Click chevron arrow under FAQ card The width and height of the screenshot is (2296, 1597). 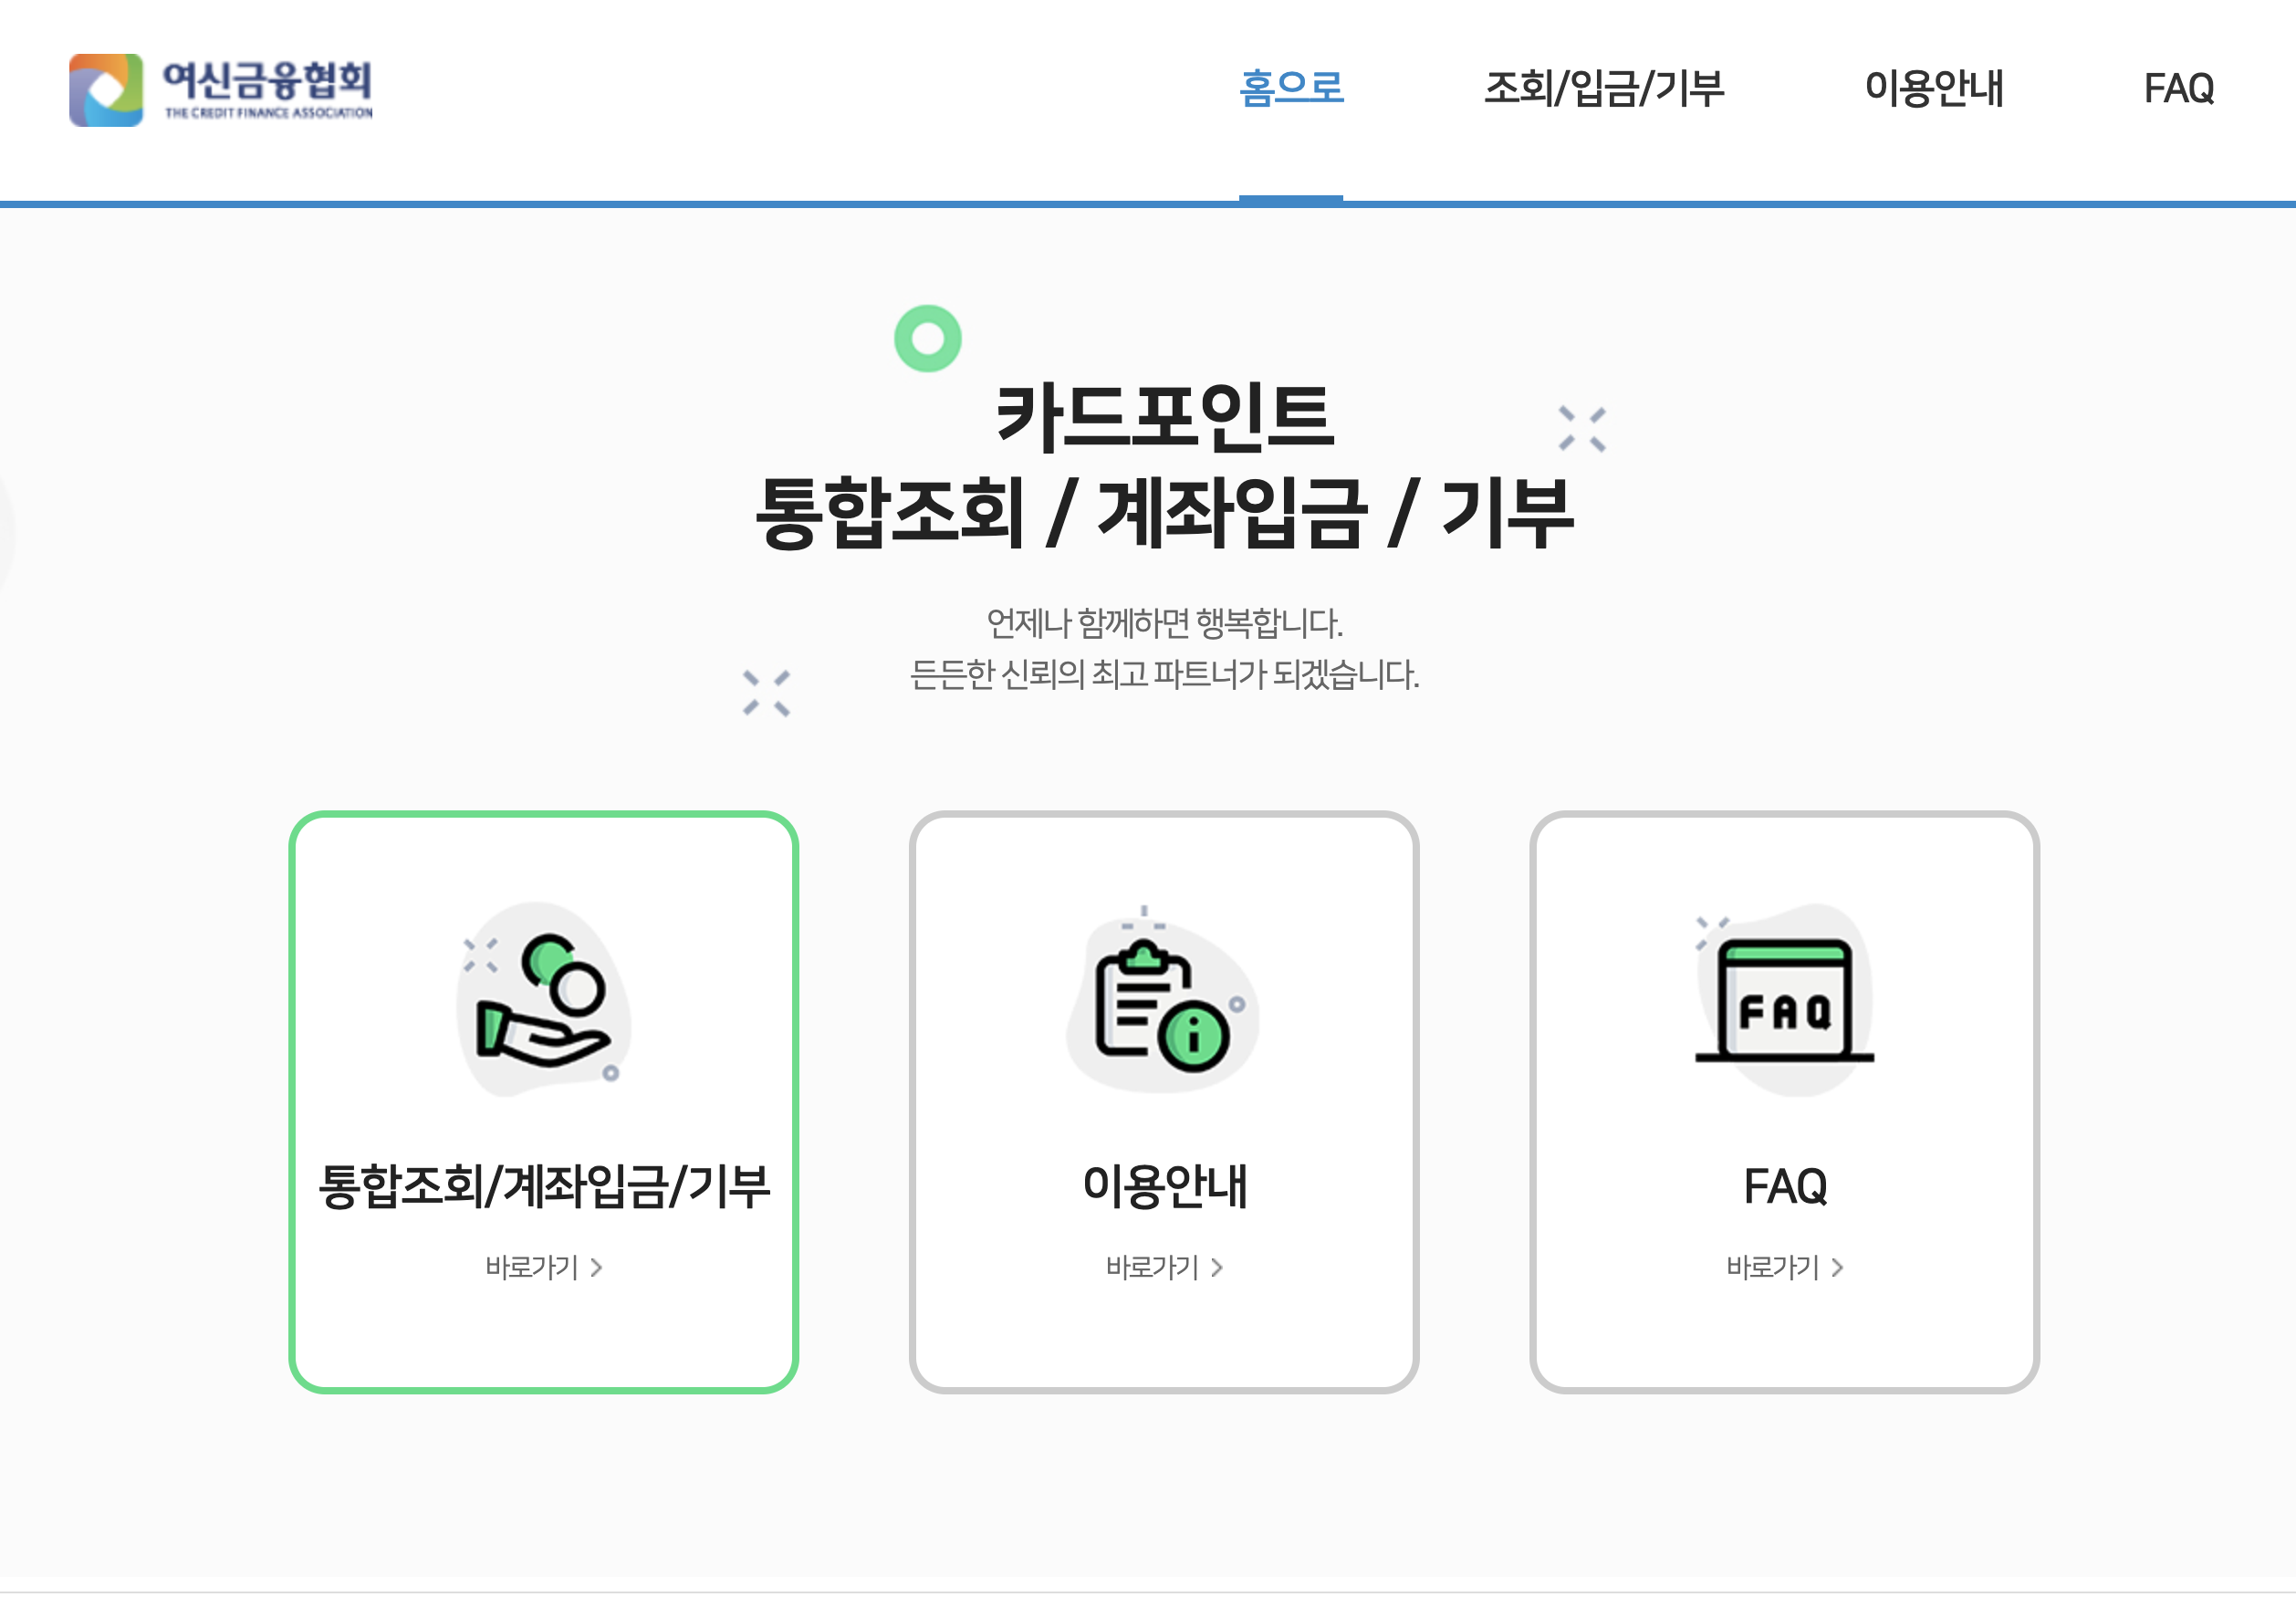click(x=1836, y=1267)
